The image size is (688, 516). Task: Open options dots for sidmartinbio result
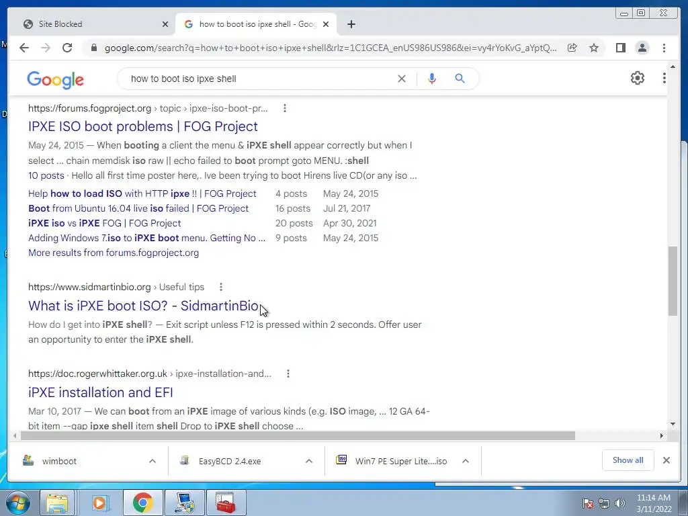point(220,287)
